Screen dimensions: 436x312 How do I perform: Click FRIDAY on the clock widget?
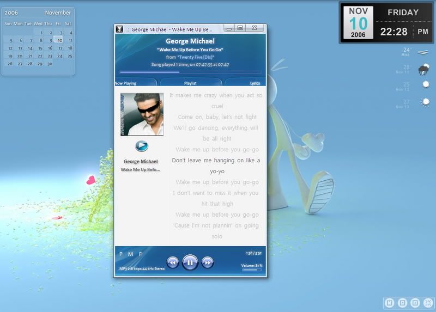403,13
